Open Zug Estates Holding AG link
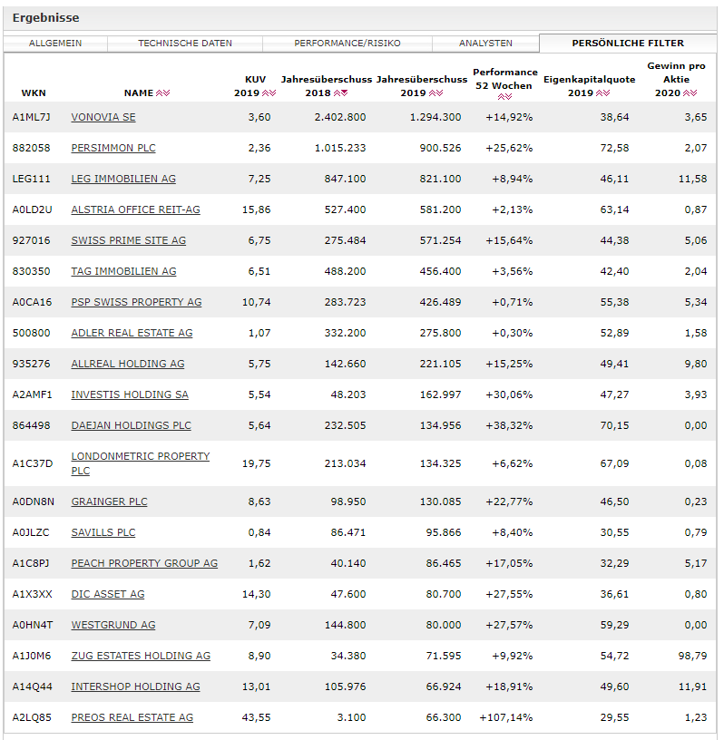 pyautogui.click(x=141, y=656)
